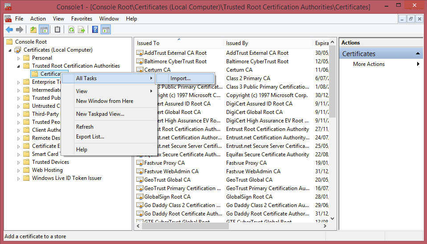
Task: Open Help via the question mark icon
Action: point(95,29)
